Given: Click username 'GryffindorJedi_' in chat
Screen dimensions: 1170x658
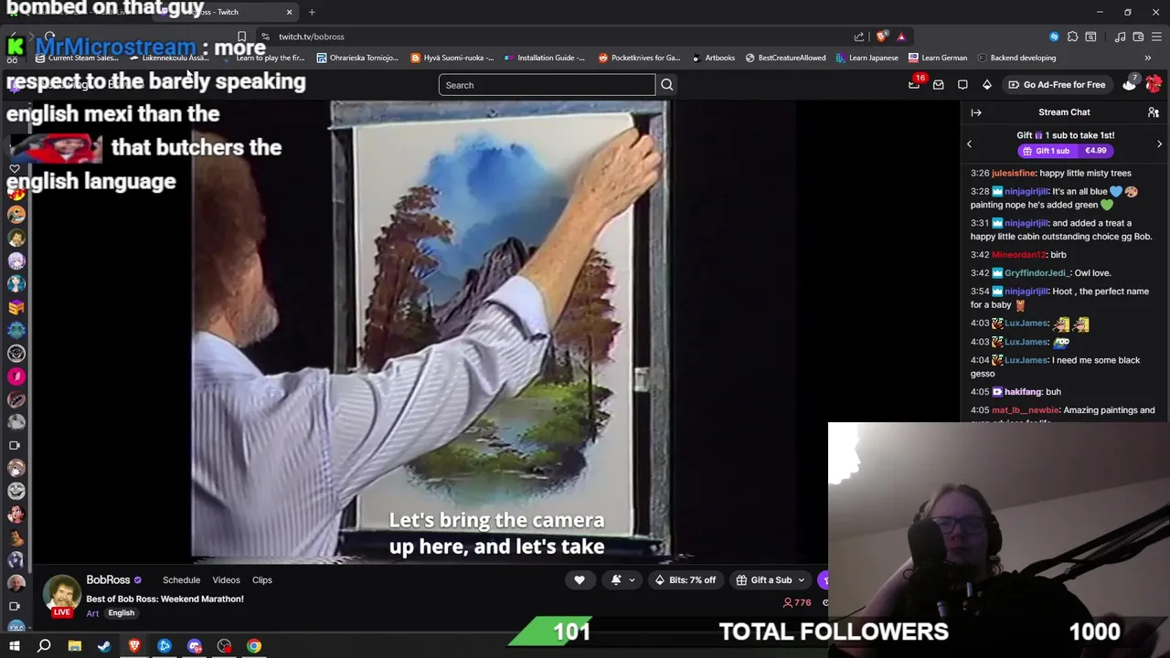Looking at the screenshot, I should point(1036,273).
